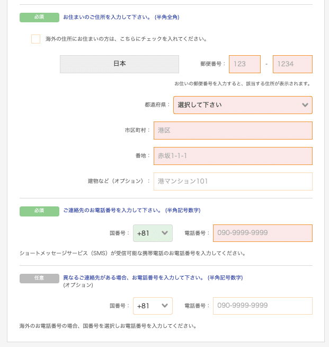Check the overseas address checkbox

[35, 39]
